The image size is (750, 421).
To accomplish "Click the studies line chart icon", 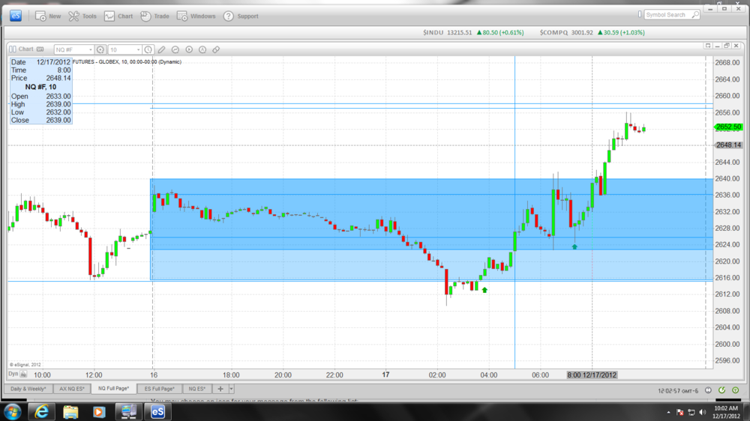I will pyautogui.click(x=175, y=49).
